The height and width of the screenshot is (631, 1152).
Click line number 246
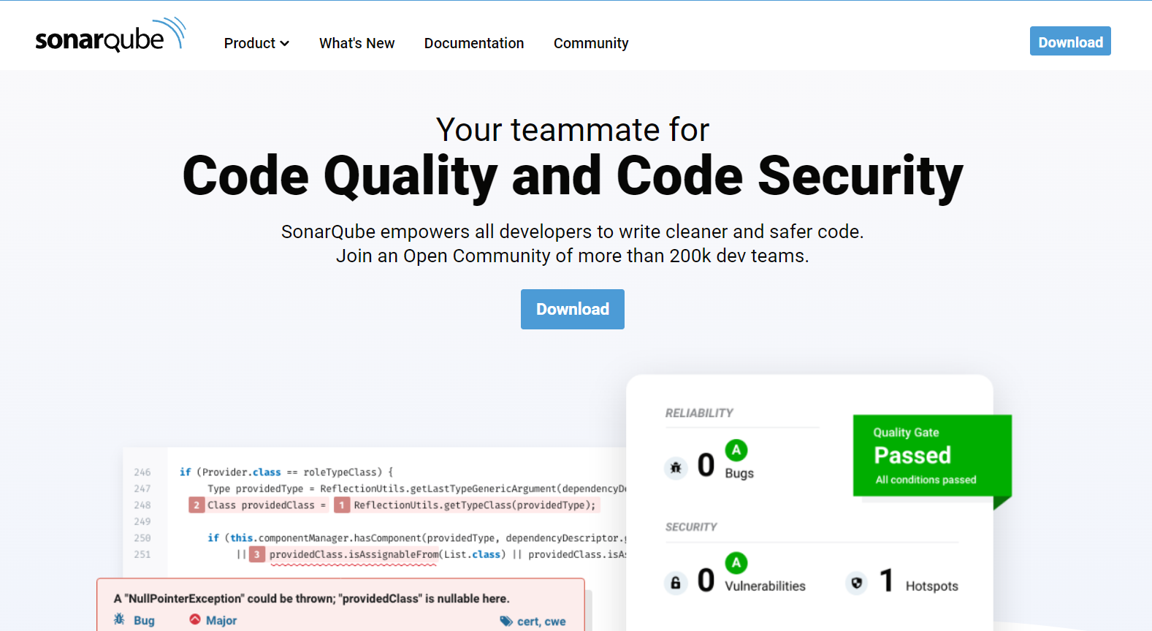point(142,472)
